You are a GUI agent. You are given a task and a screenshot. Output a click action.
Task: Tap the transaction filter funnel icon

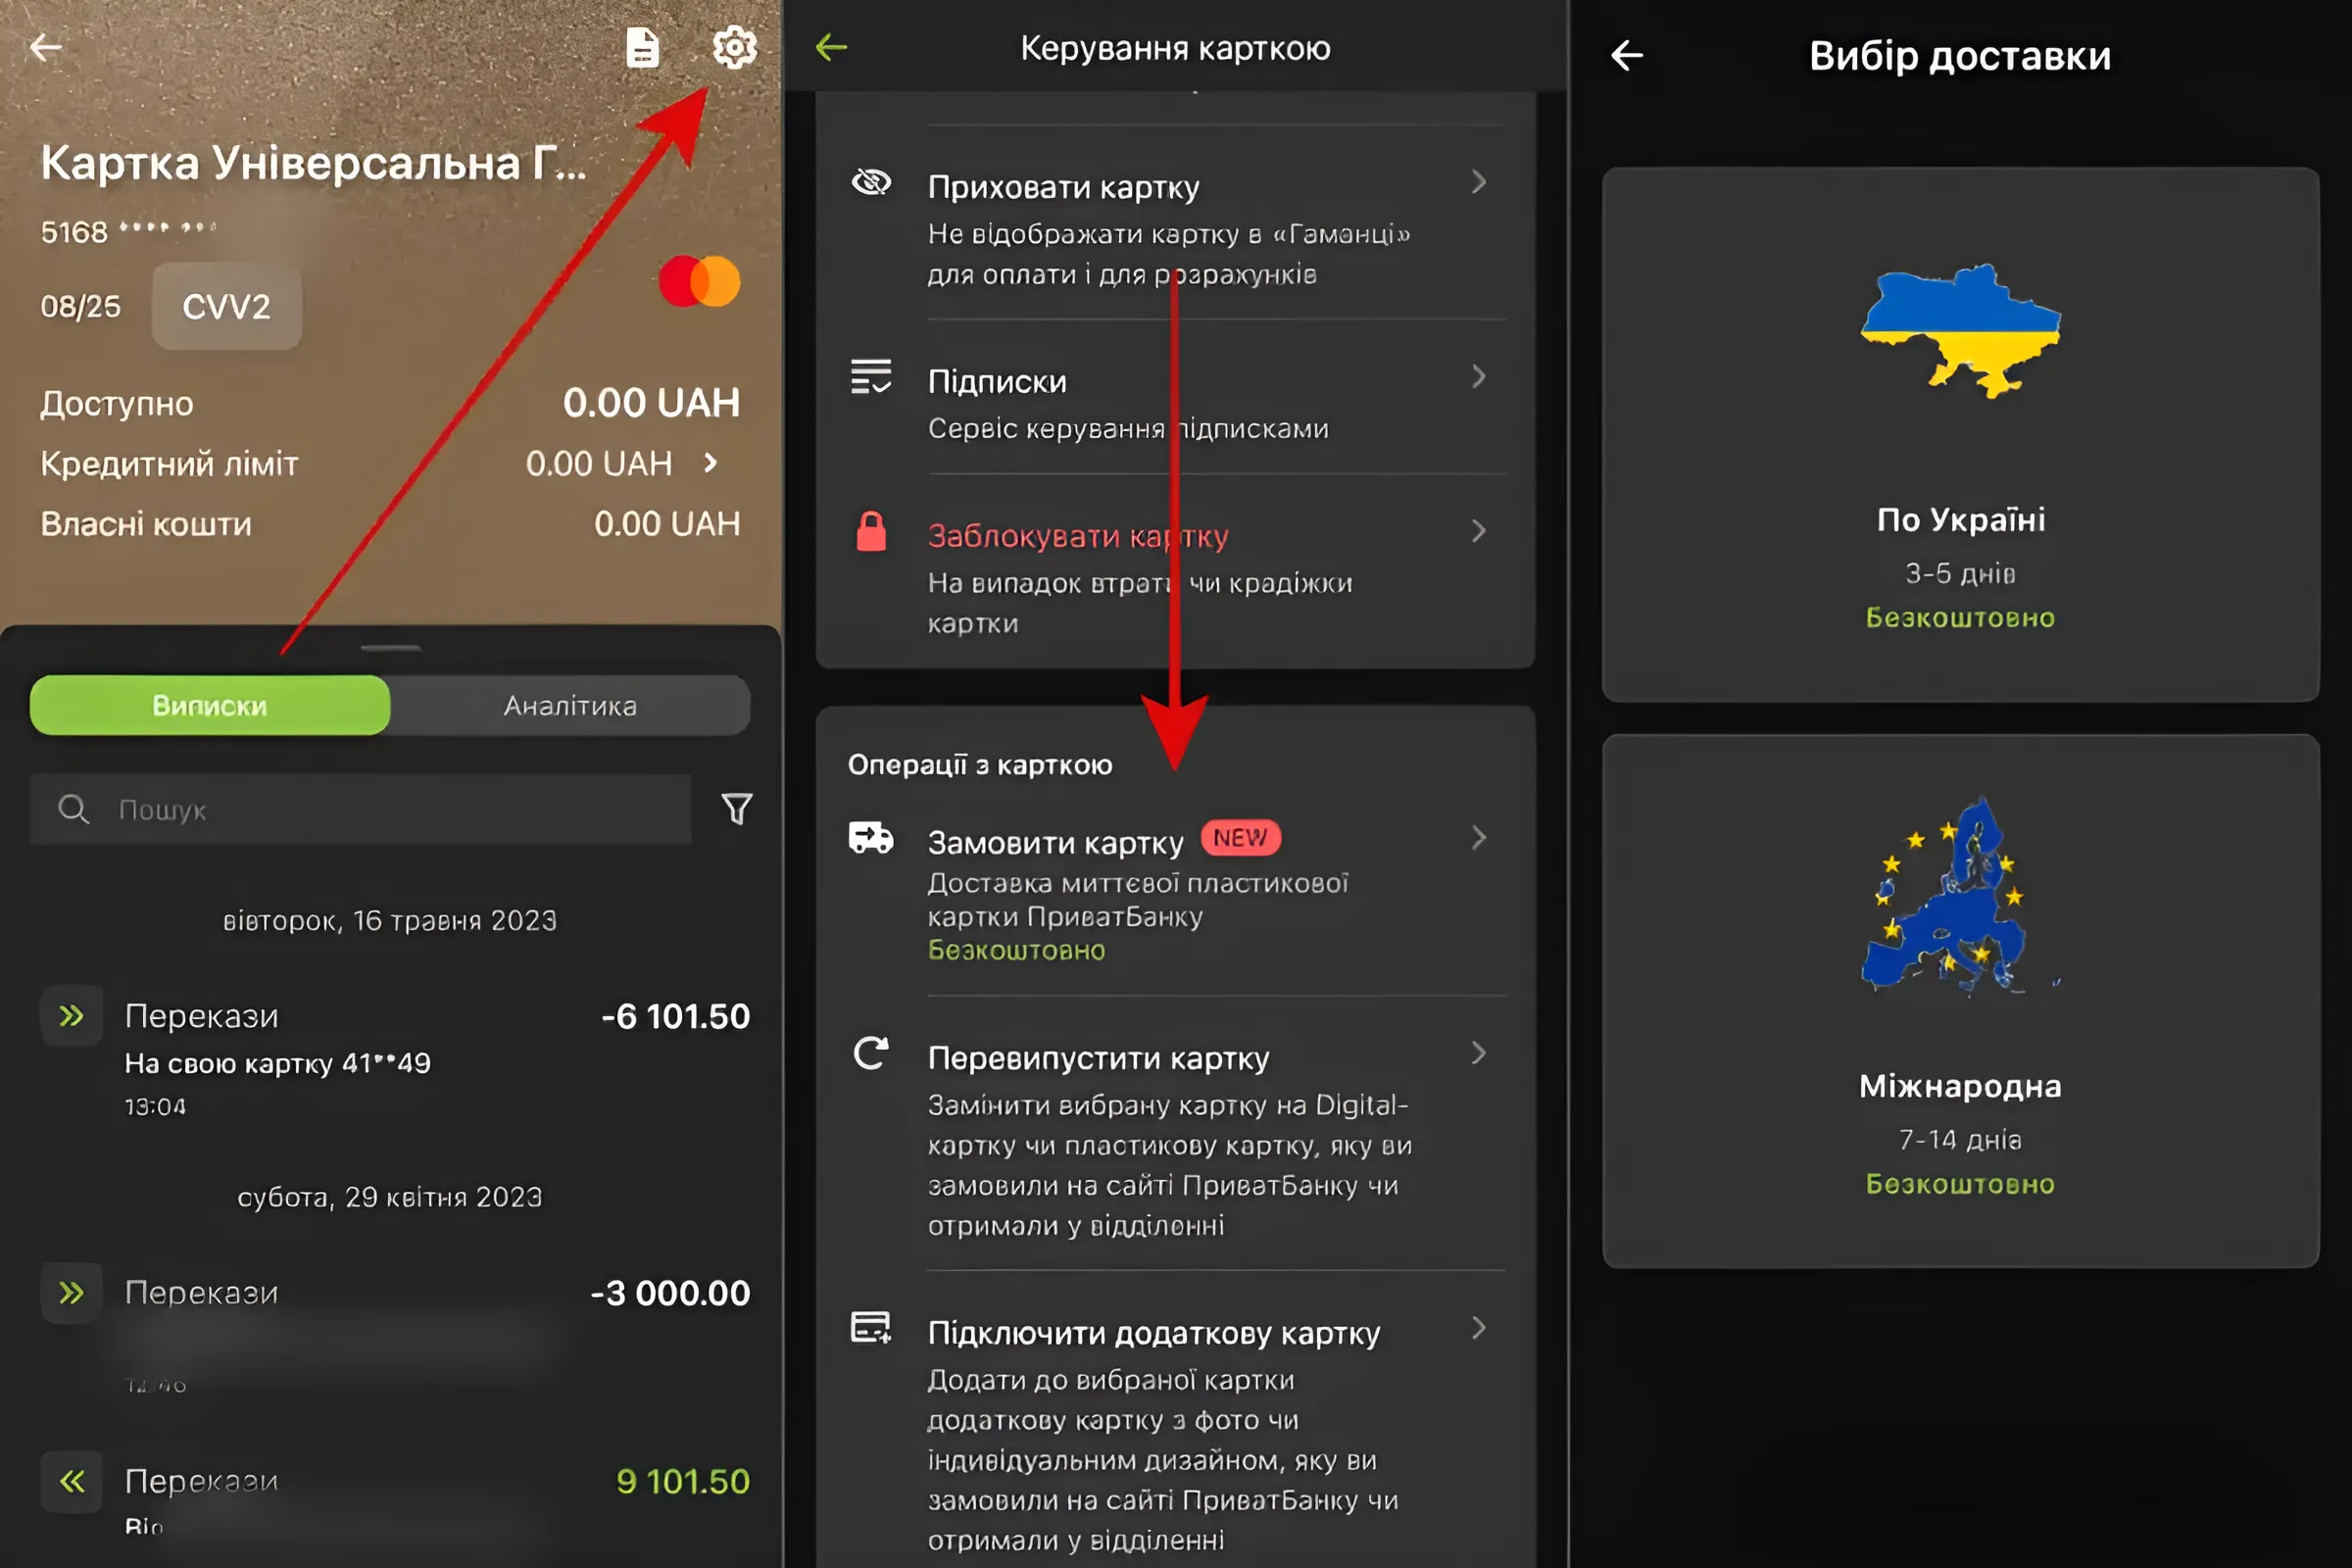737,808
